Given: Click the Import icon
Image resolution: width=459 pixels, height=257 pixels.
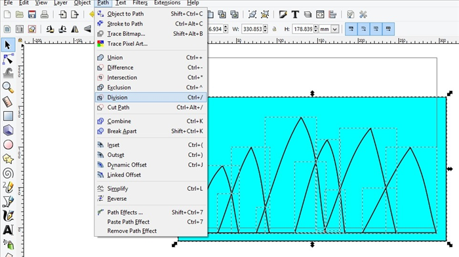Looking at the screenshot, I should pos(62,14).
